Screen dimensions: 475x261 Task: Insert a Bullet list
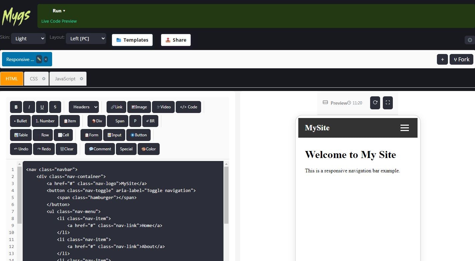click(x=20, y=121)
